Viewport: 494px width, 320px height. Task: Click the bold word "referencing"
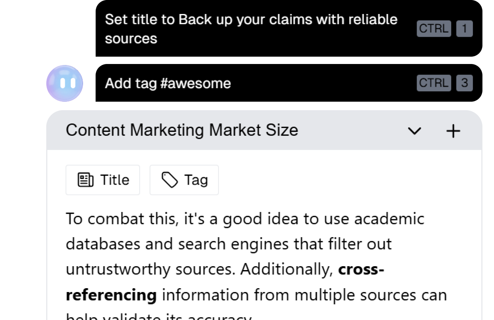(111, 295)
